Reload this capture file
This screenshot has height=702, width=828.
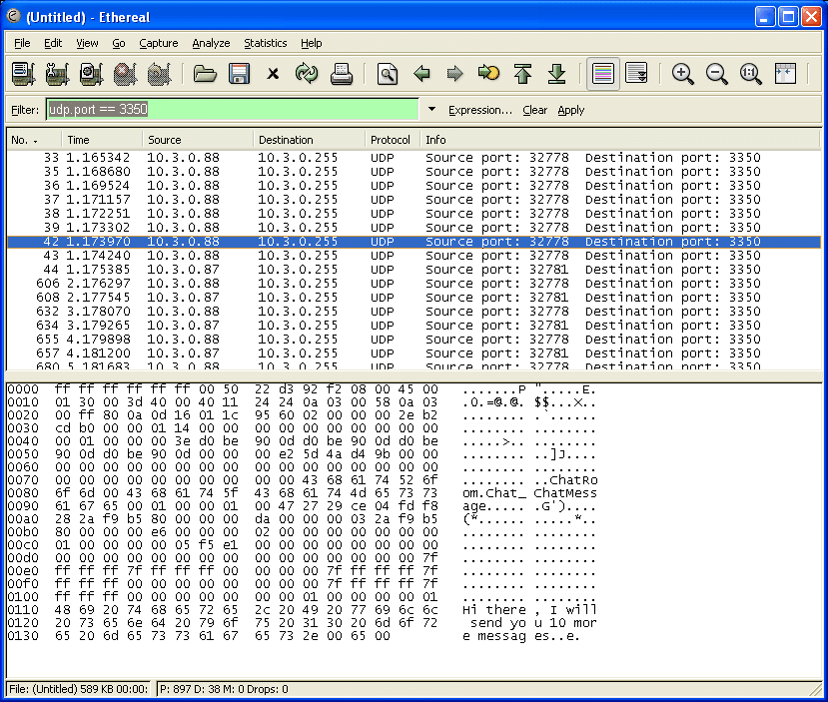305,73
